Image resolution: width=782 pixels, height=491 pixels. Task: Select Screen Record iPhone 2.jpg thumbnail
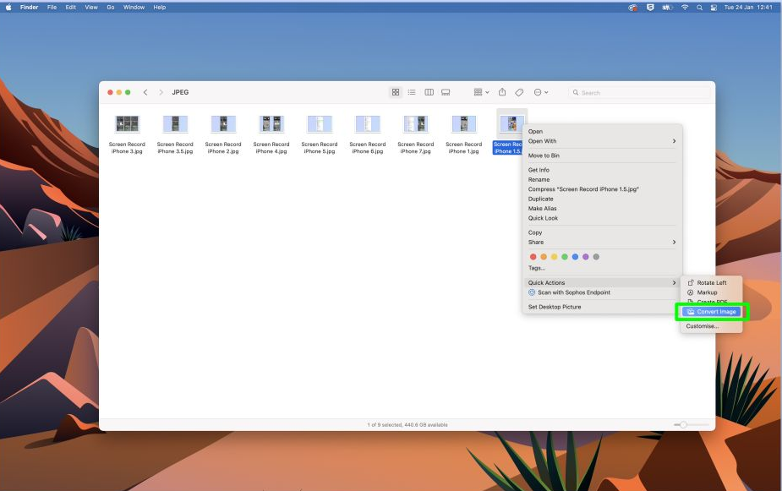tap(223, 123)
